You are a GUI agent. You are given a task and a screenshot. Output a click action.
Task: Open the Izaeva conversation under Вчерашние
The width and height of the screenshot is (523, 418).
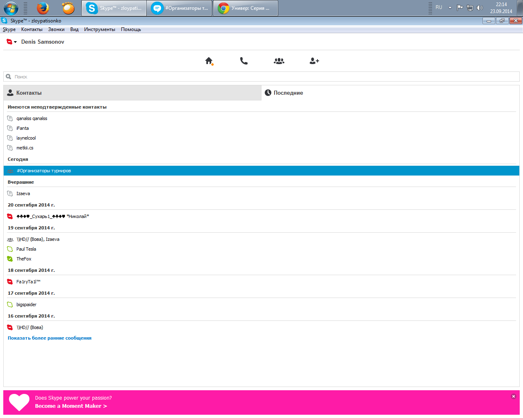[261, 193]
